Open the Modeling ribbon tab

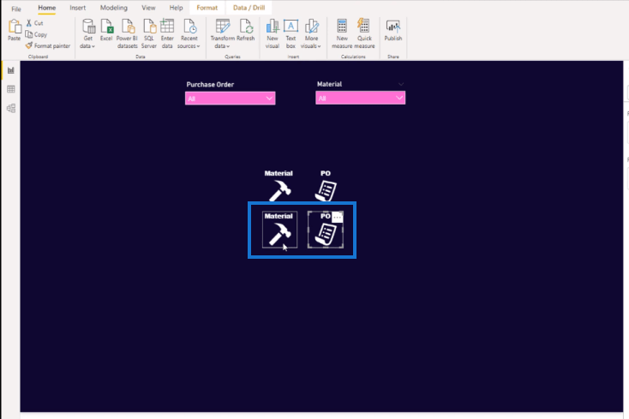click(113, 8)
